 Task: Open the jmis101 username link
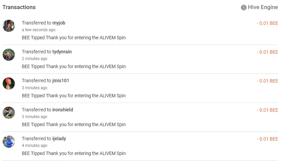pyautogui.click(x=61, y=80)
